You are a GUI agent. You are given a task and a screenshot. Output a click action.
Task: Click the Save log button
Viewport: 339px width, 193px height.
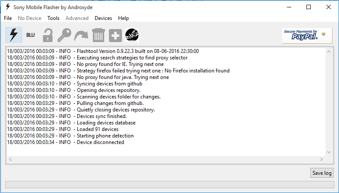(x=322, y=173)
